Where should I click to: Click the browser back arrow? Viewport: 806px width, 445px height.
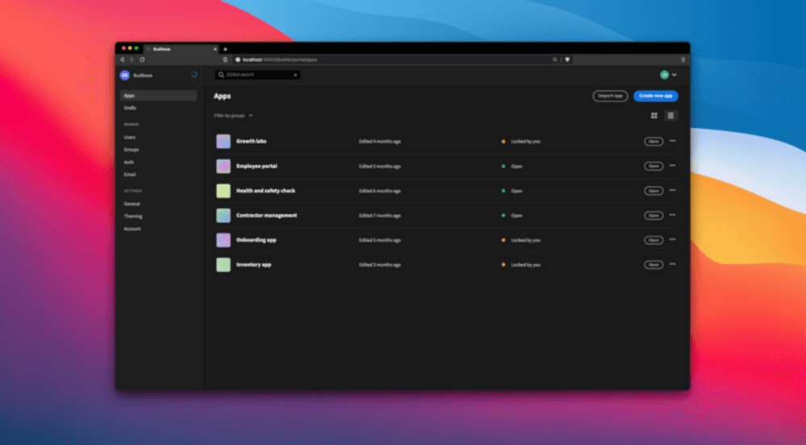(x=123, y=60)
